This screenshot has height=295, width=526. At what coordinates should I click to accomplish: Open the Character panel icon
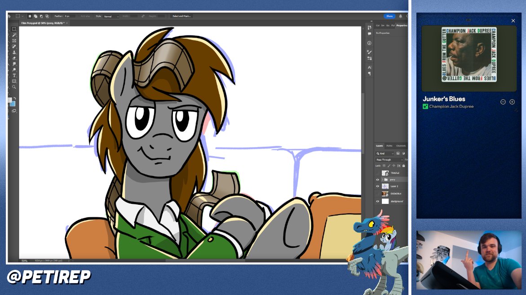click(x=369, y=67)
